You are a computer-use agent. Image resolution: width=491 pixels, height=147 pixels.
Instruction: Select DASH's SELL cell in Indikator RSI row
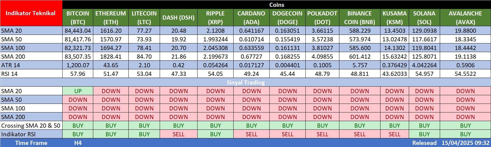click(178, 134)
